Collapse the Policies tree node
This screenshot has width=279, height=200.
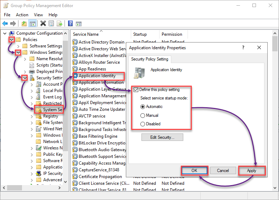[12, 40]
